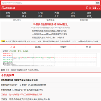
Task: Open bold 利好集成电路 news in 今日要闻
Action: (x=19, y=80)
